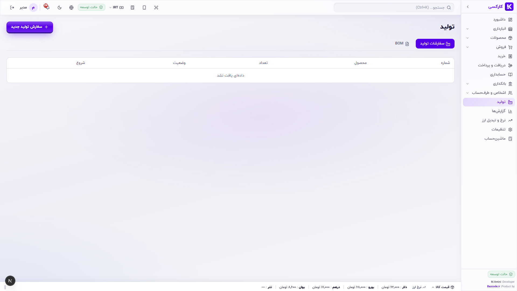Click the محصولات box icon
This screenshot has height=291, width=517.
coord(510,38)
